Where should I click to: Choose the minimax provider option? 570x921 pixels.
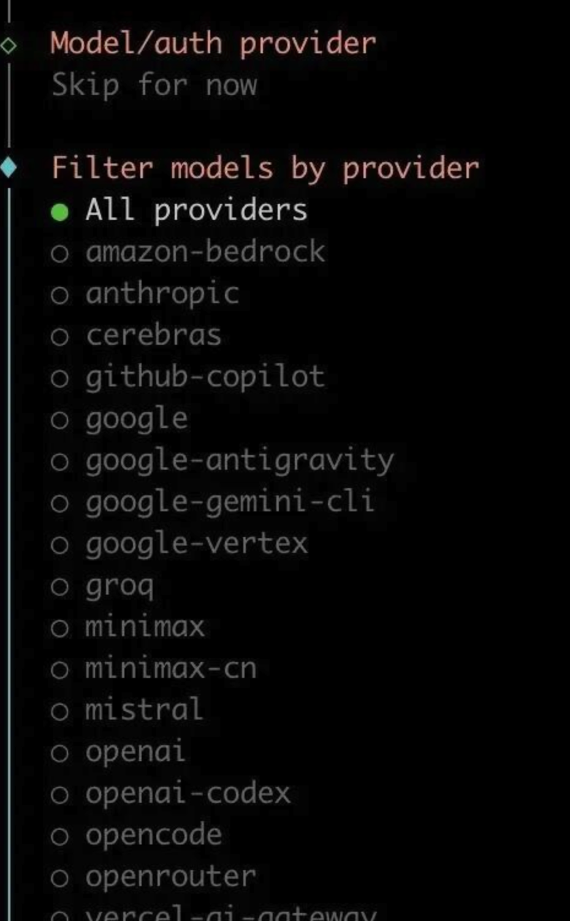coord(145,627)
